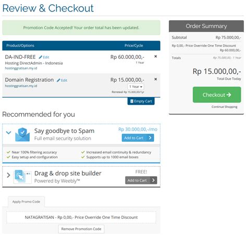Screen dimensions: 247x235
Task: Click the NATAGRATISAN promo code box
Action: (81, 217)
